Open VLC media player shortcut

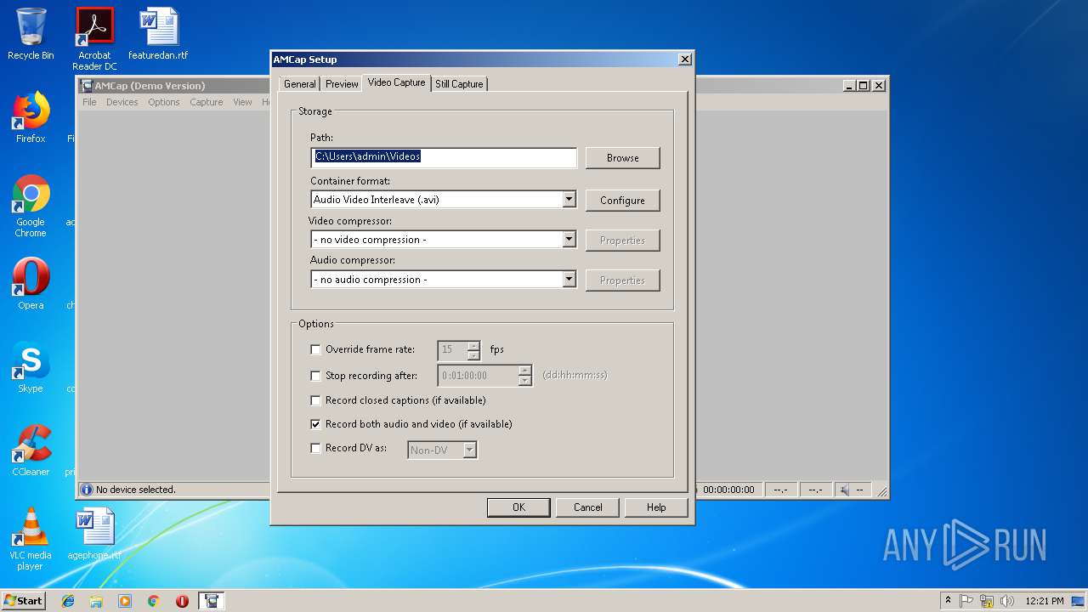(x=31, y=539)
